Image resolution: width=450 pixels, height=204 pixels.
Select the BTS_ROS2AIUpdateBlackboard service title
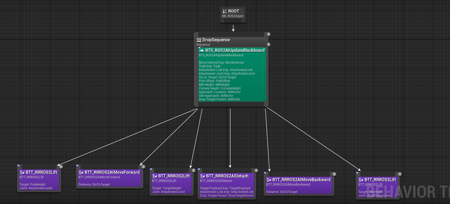(235, 50)
